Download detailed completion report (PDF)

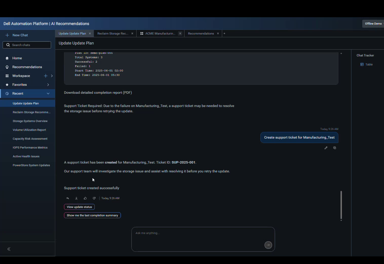point(98,93)
